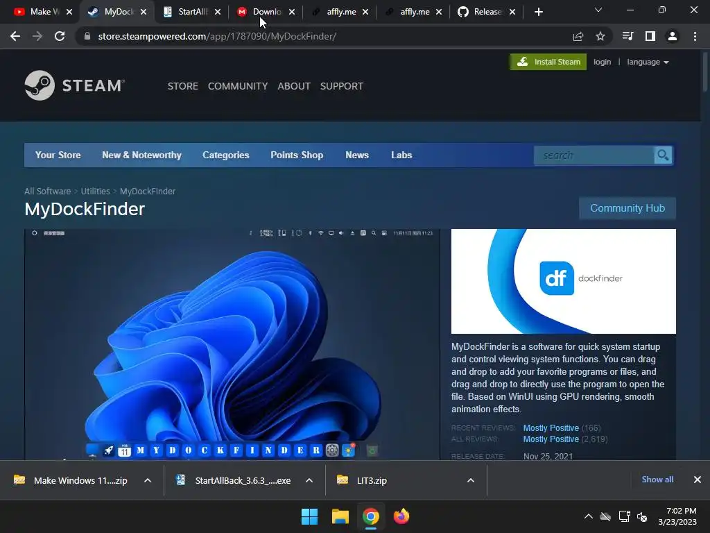Screen dimensions: 710x533
Task: Open the tab search dropdown chevron
Action: (x=598, y=10)
